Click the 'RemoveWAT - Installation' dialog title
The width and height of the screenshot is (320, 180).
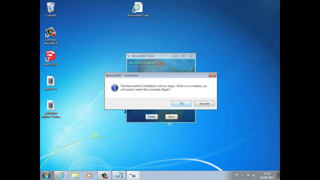[x=122, y=75]
